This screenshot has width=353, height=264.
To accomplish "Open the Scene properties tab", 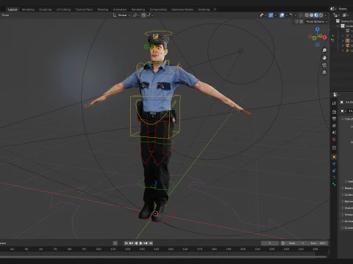I will (x=334, y=133).
